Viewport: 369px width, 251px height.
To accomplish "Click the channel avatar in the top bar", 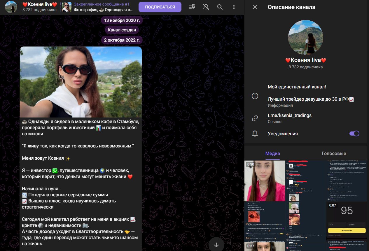I will (11, 6).
